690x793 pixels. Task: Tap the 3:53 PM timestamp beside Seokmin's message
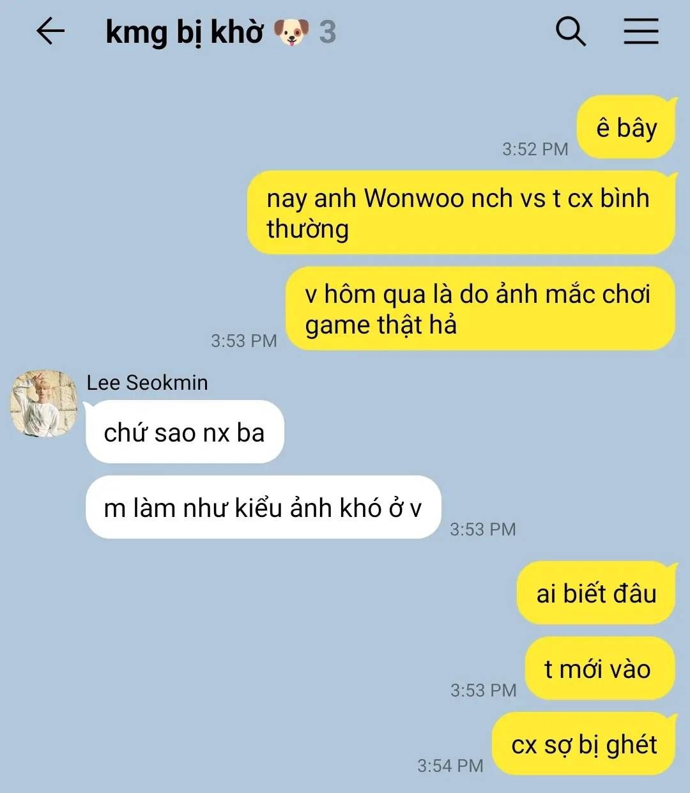click(x=482, y=529)
